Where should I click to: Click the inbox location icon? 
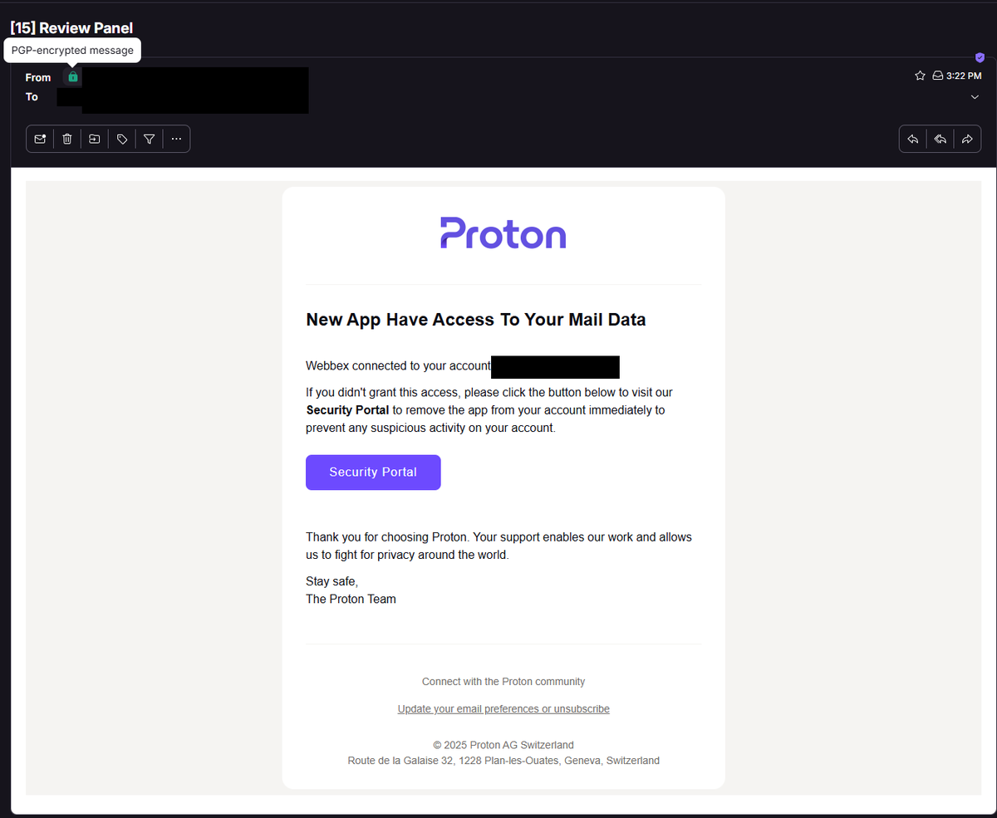tap(937, 76)
